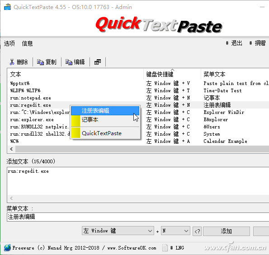Click the 左 Window 键 + T shortcut cell

(x=168, y=90)
